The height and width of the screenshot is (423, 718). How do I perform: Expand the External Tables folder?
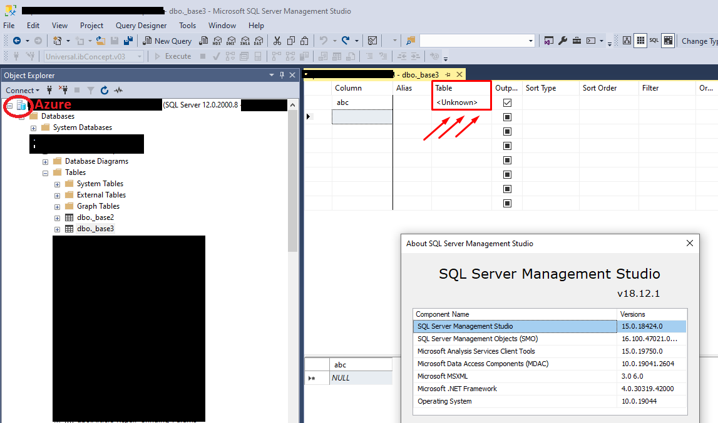click(57, 196)
